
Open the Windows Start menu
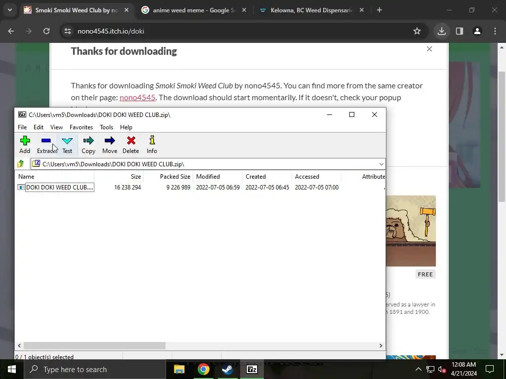point(12,369)
